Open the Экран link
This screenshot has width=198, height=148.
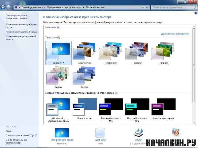click(x=9, y=131)
